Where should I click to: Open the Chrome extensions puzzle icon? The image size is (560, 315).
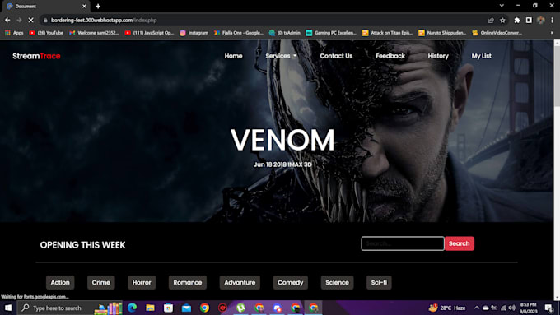coord(517,21)
